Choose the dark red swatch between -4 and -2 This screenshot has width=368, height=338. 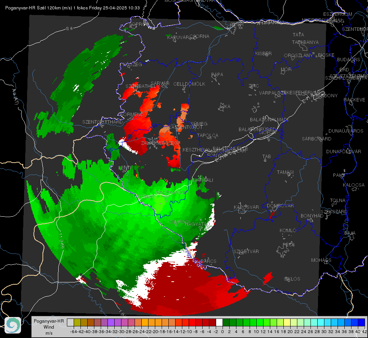point(212,322)
